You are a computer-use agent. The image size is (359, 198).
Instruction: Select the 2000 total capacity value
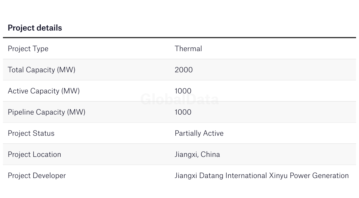pyautogui.click(x=184, y=70)
